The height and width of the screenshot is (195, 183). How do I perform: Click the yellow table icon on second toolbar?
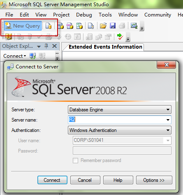[x=9, y=37]
